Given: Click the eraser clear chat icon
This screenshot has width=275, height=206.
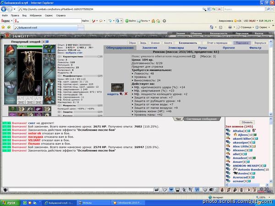Looking at the screenshot, I should point(165,190).
